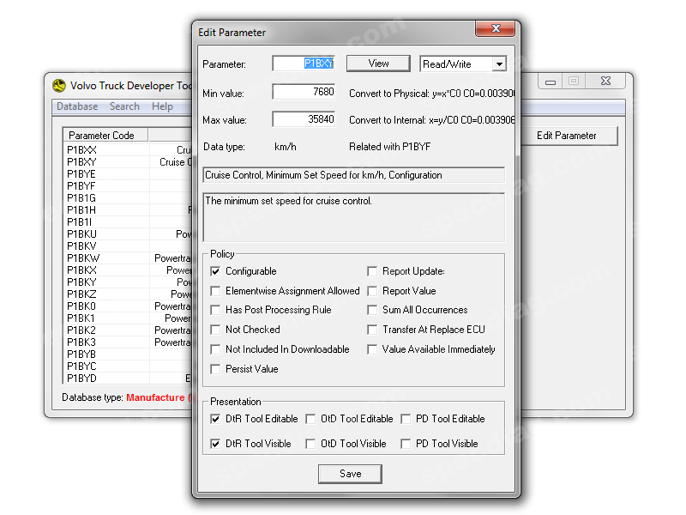Select row P1BYB in parameter list
Viewport: 686px width, 515px height.
click(x=128, y=354)
